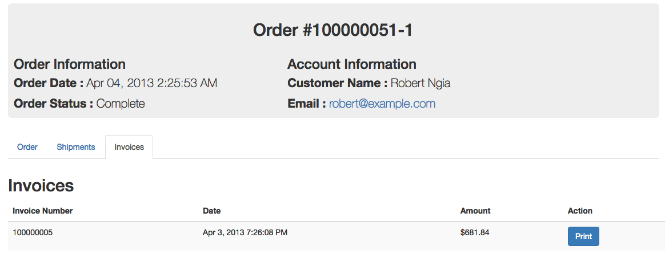Click the Invoices section heading
This screenshot has height=262, width=665.
click(x=41, y=185)
